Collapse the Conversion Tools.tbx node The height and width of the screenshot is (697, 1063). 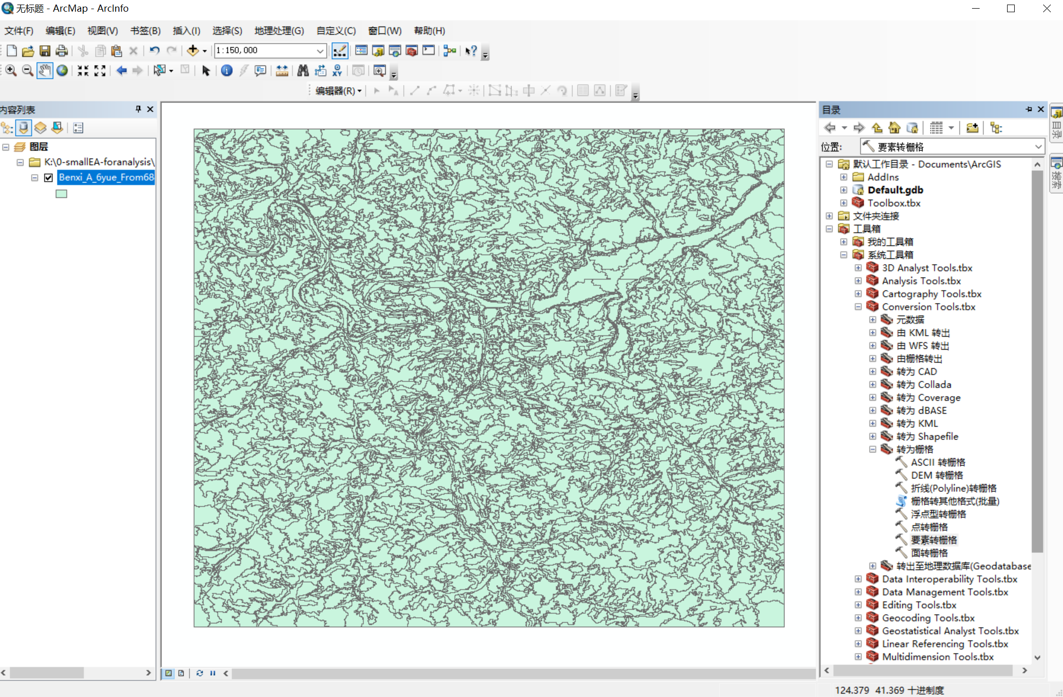tap(858, 307)
